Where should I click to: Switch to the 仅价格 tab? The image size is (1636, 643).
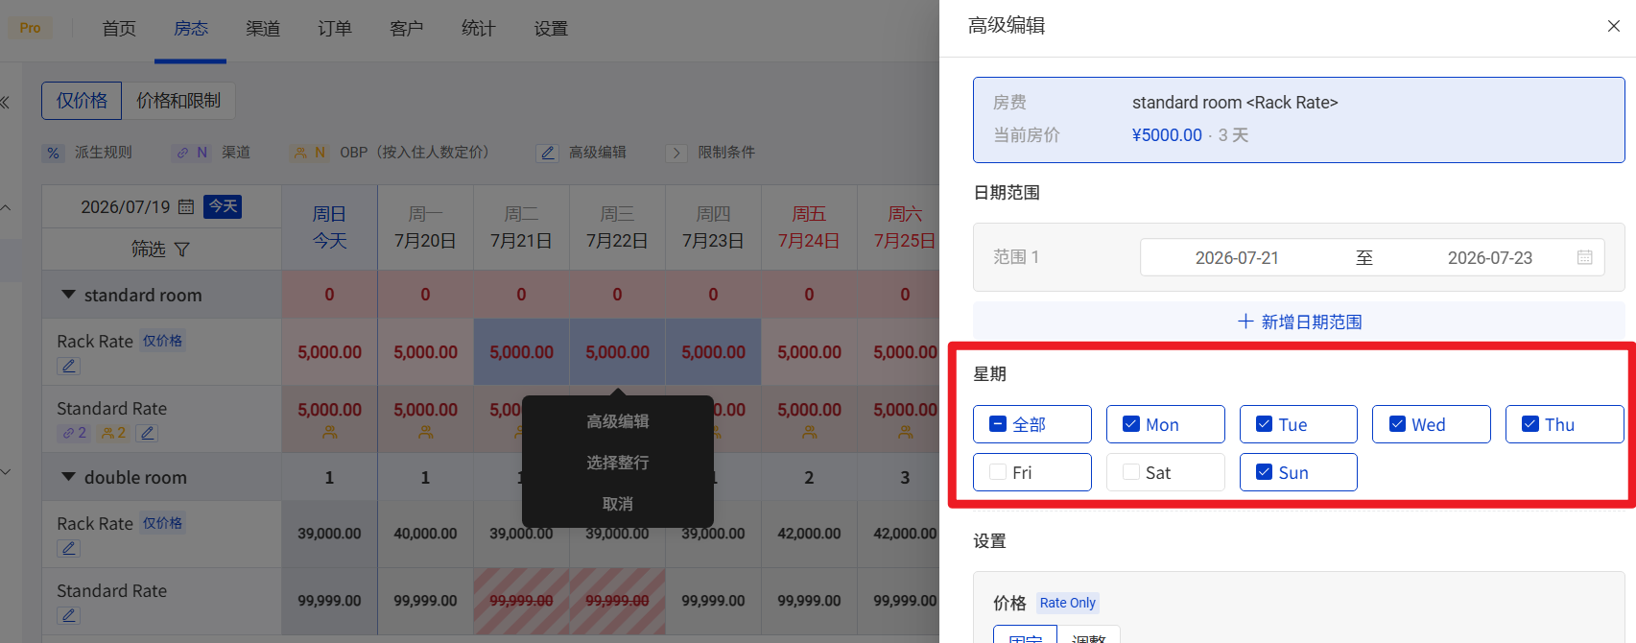coord(82,101)
